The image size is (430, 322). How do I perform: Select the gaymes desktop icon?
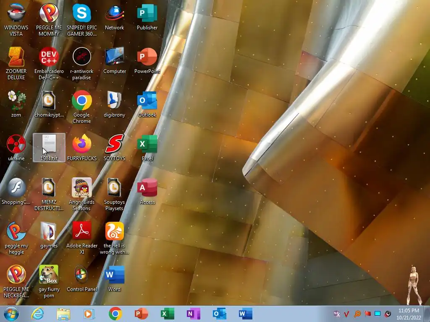point(49,235)
